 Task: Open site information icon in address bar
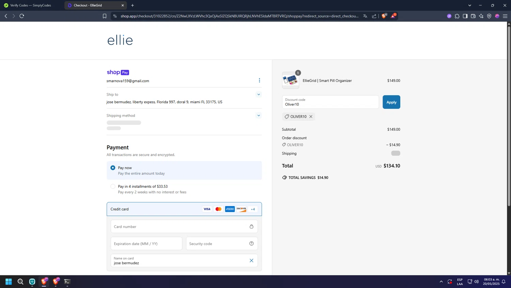(115, 16)
